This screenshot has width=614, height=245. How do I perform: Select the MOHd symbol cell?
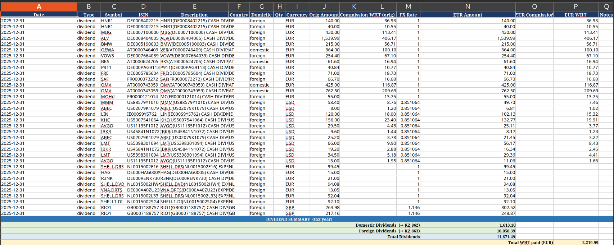114,97
